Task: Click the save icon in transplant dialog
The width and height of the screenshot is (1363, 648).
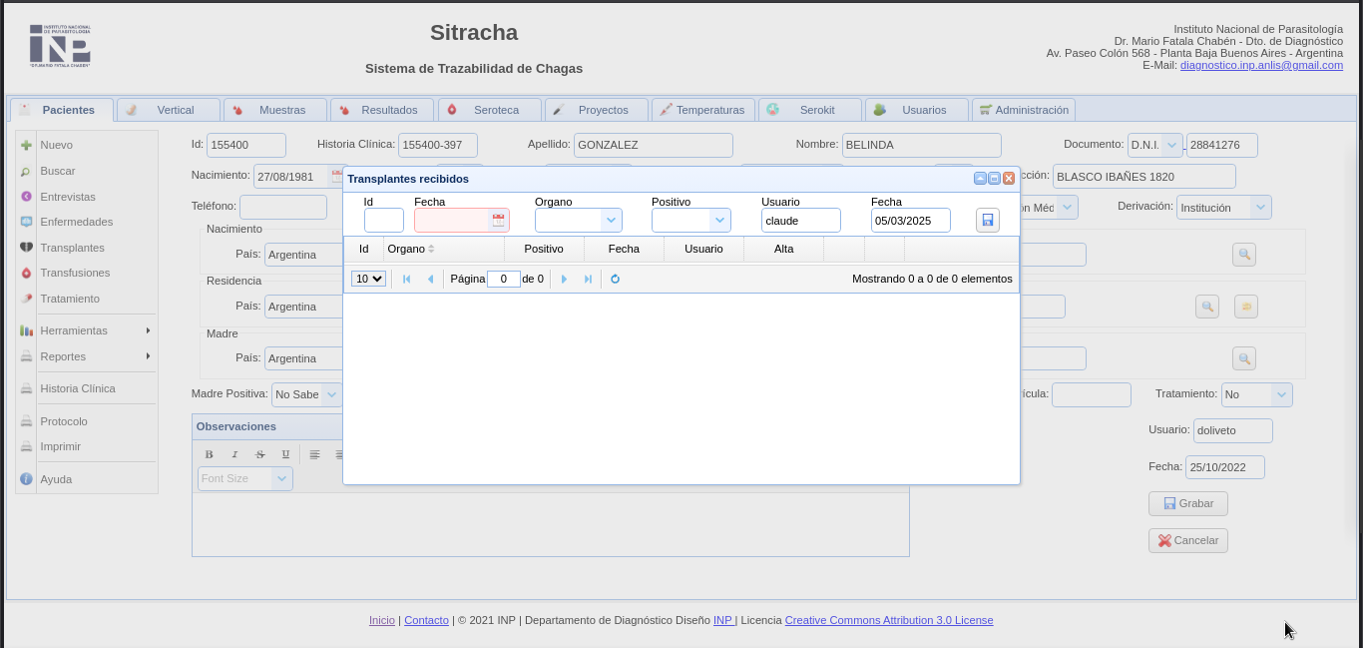Action: tap(987, 221)
